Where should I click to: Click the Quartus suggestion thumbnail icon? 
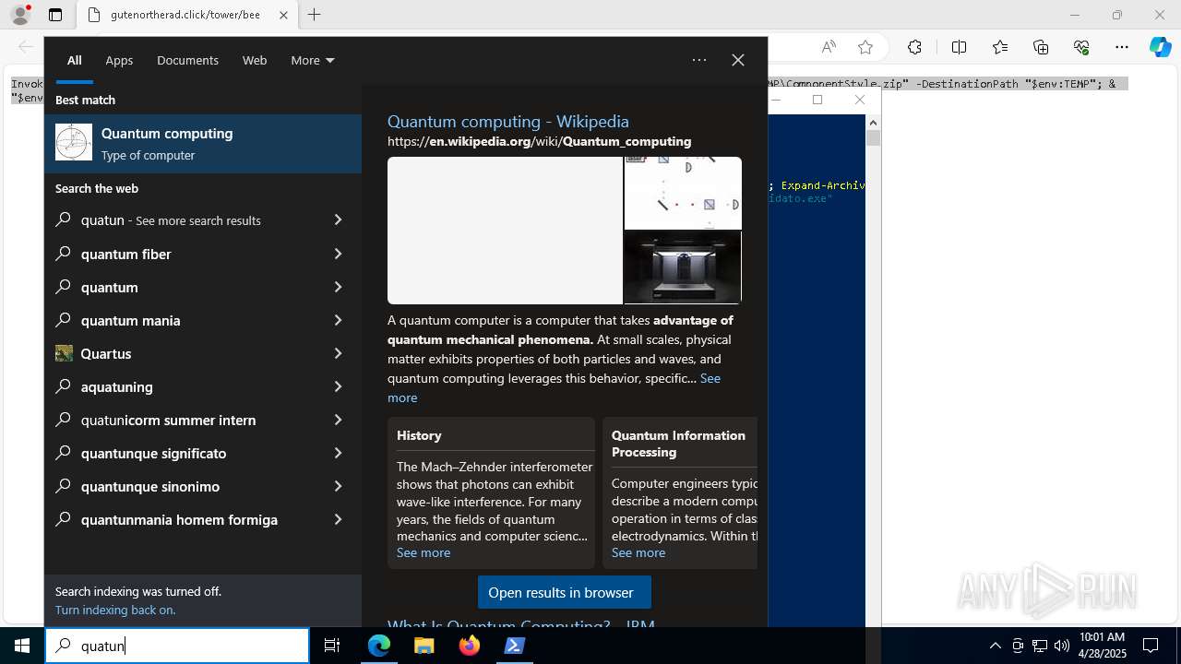(x=64, y=353)
